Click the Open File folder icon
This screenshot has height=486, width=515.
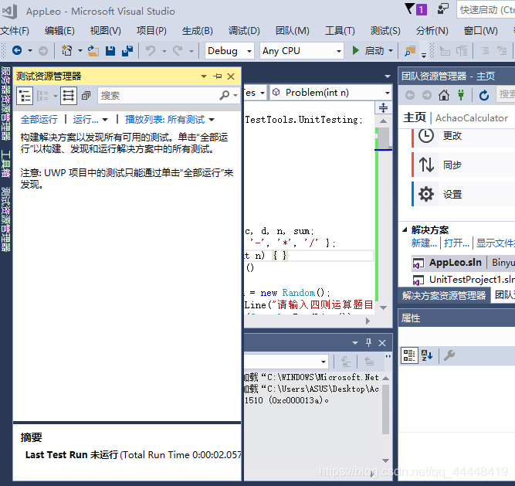click(93, 50)
